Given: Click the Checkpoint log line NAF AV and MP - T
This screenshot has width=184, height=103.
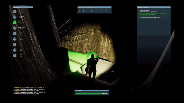Looking at the screenshot, I should pos(29,89).
